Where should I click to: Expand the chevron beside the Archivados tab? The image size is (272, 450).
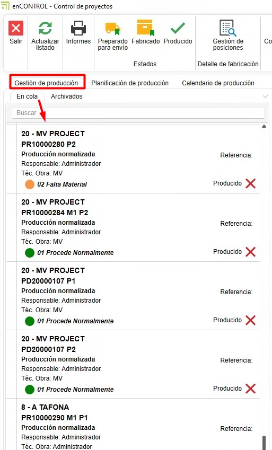[265, 96]
